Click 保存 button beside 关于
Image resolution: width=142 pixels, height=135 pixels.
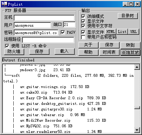(109, 45)
